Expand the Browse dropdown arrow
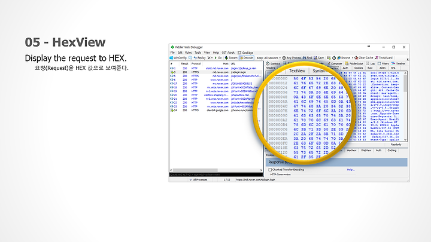The width and height of the screenshot is (431, 242). coord(353,58)
